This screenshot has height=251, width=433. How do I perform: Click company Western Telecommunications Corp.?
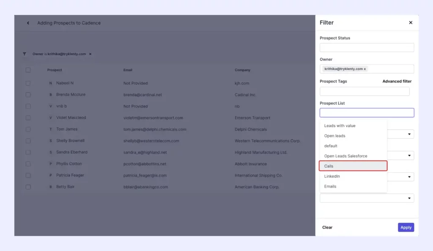tap(268, 141)
